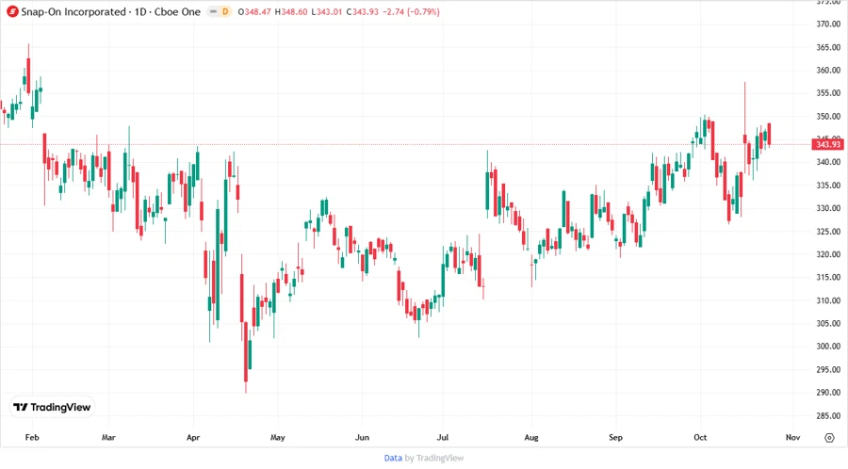Click the 335.00 price axis label
The width and height of the screenshot is (848, 469).
click(828, 186)
